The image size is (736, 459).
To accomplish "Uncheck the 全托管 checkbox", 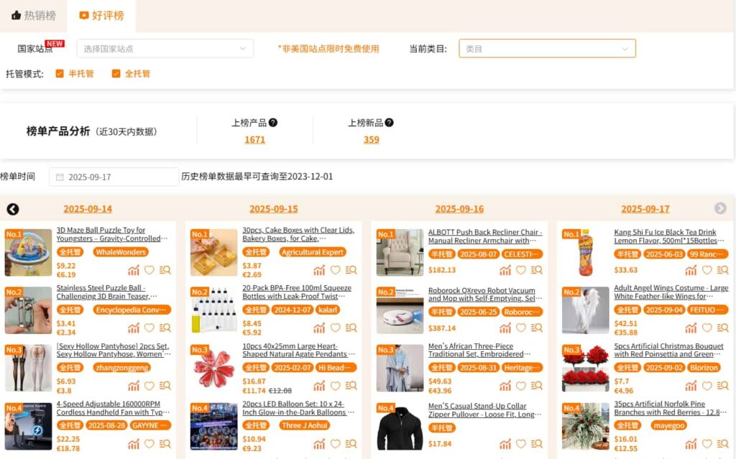I will tap(119, 73).
